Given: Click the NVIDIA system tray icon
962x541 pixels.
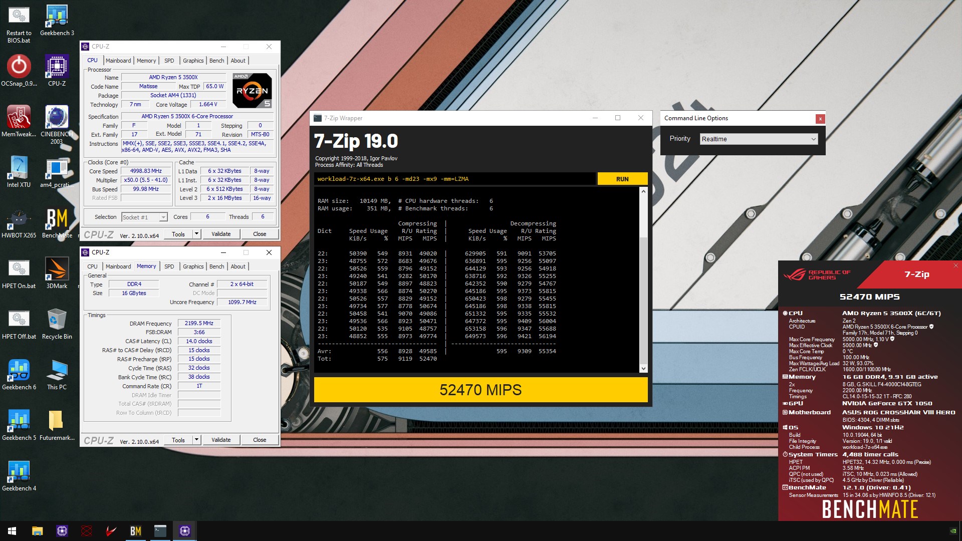Looking at the screenshot, I should (952, 531).
